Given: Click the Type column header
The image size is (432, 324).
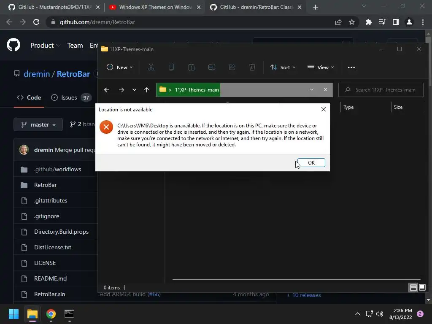Looking at the screenshot, I should coord(348,107).
